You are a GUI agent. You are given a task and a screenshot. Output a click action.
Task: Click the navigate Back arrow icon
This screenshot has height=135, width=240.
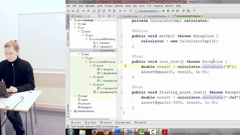120,11
